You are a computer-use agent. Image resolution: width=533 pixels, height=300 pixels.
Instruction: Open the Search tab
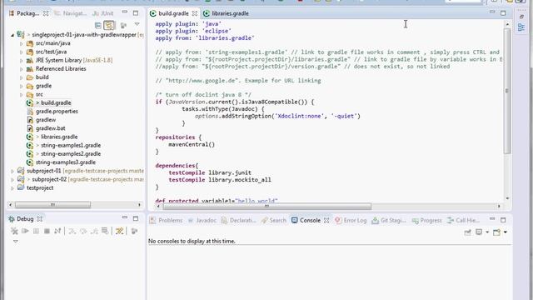[x=274, y=220]
